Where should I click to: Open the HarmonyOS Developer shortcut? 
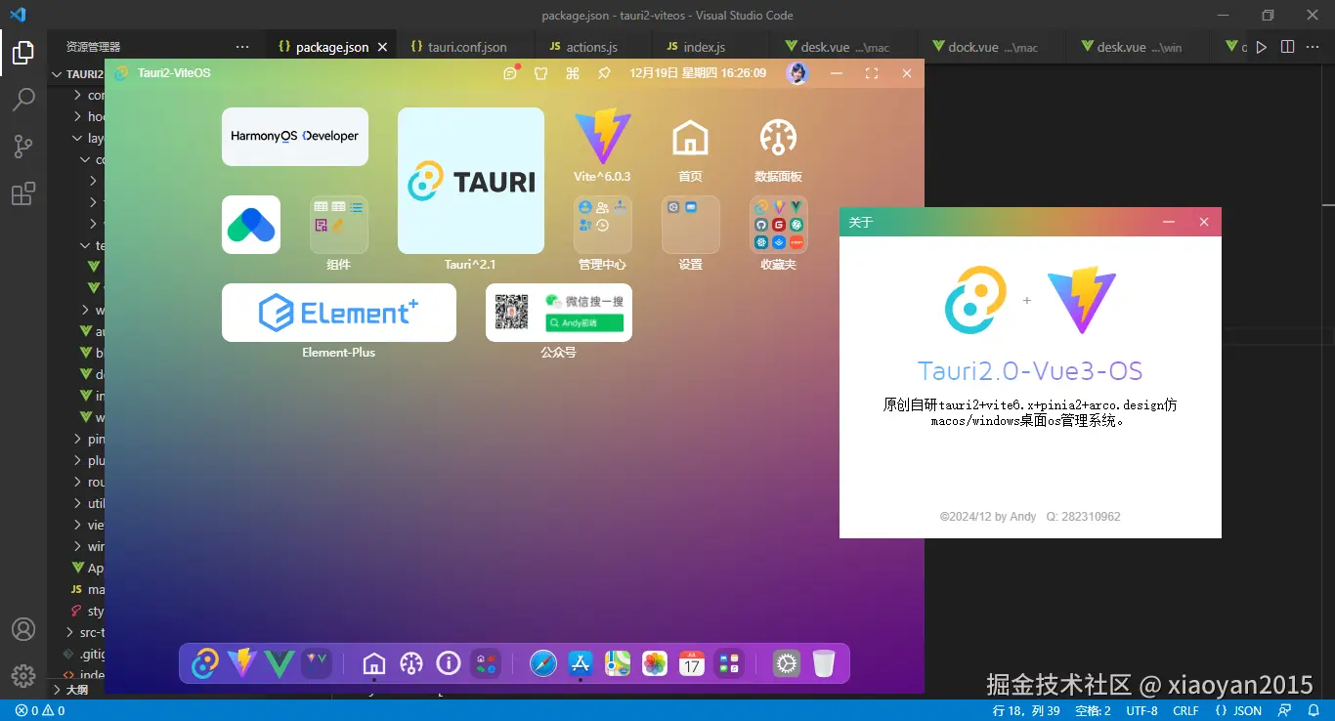pos(295,137)
